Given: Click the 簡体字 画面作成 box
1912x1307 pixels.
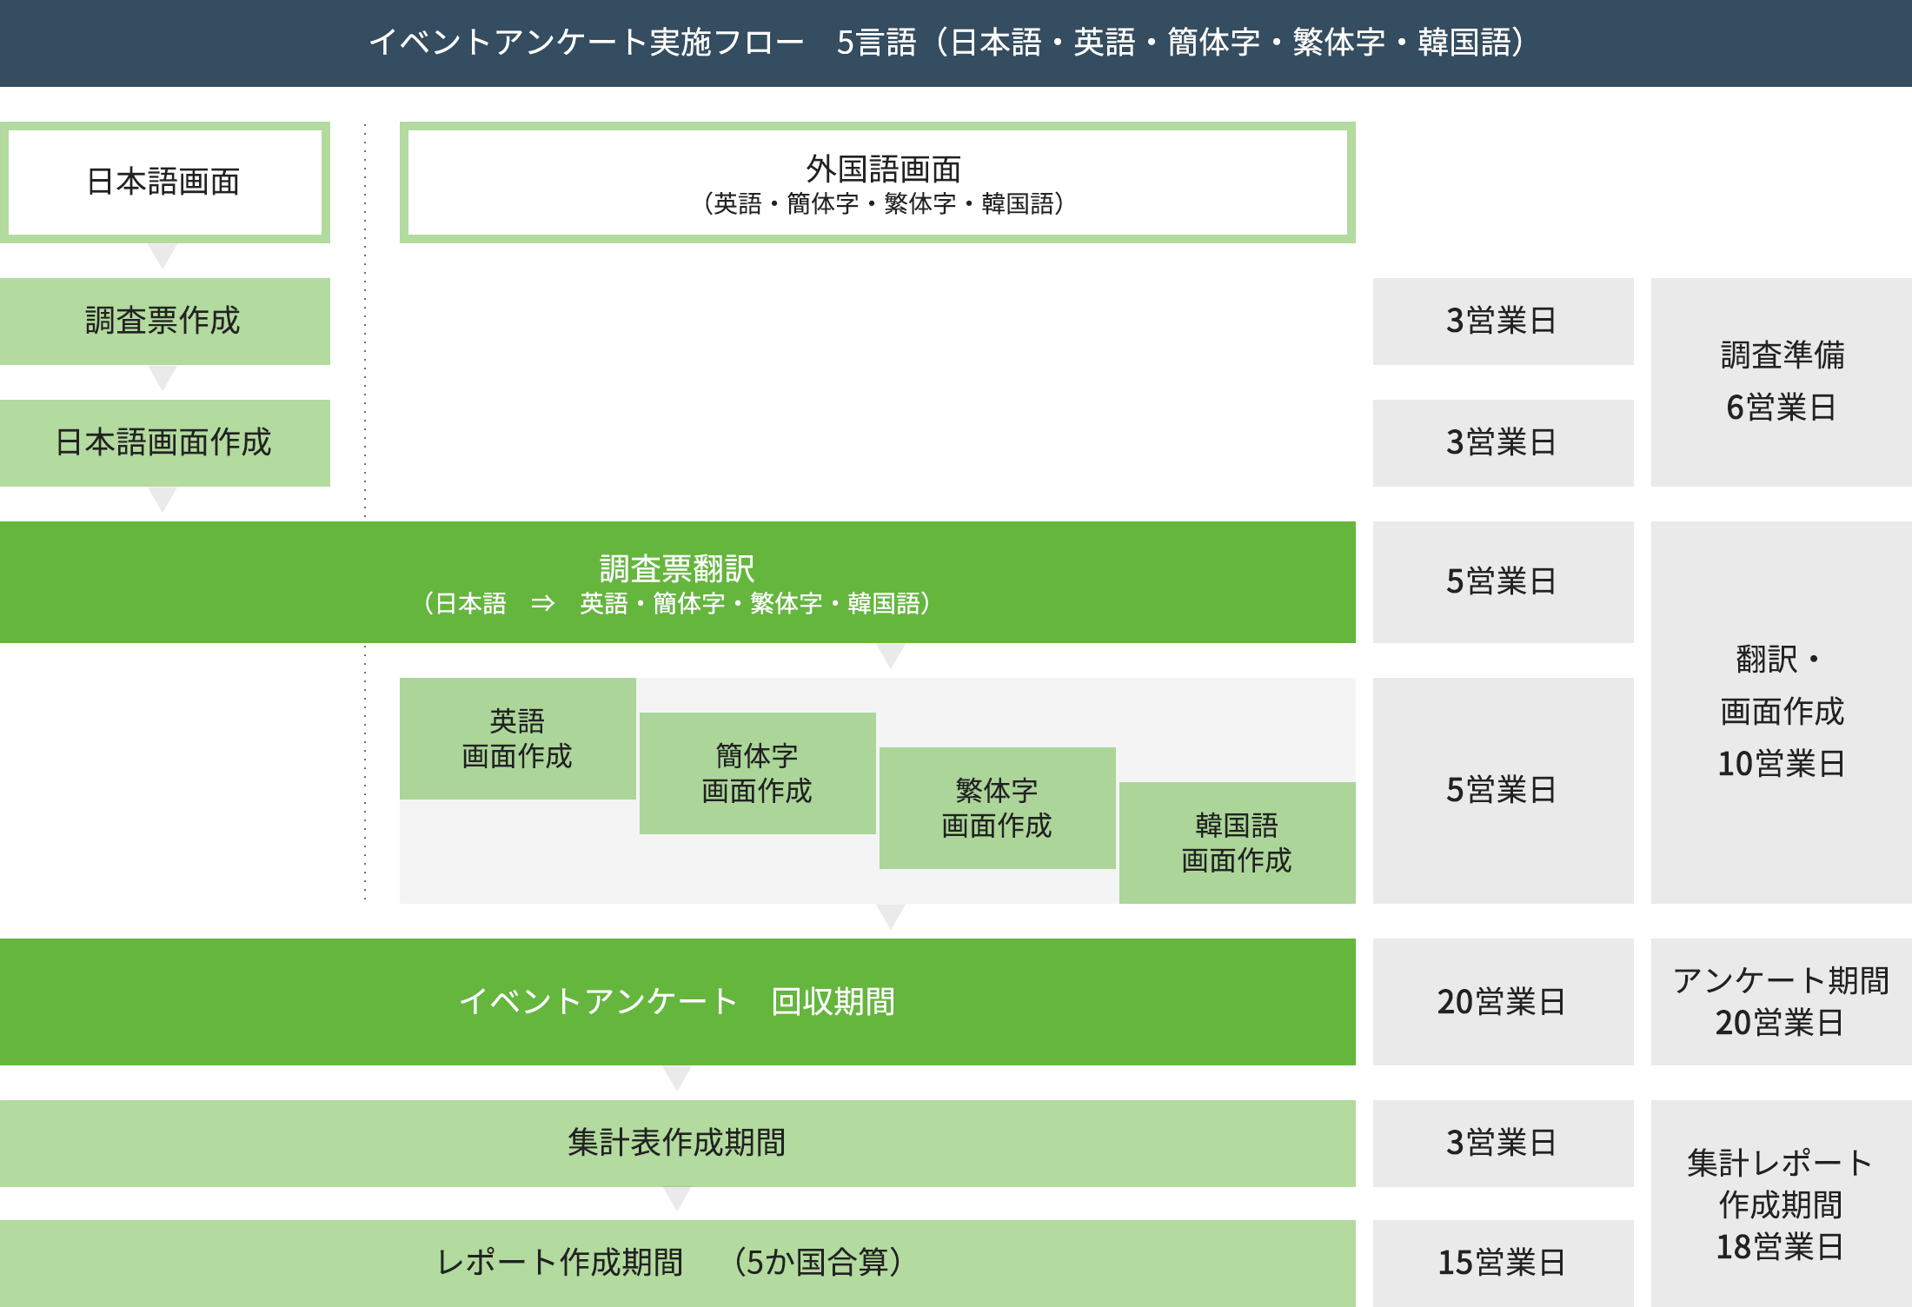Looking at the screenshot, I should [x=757, y=773].
